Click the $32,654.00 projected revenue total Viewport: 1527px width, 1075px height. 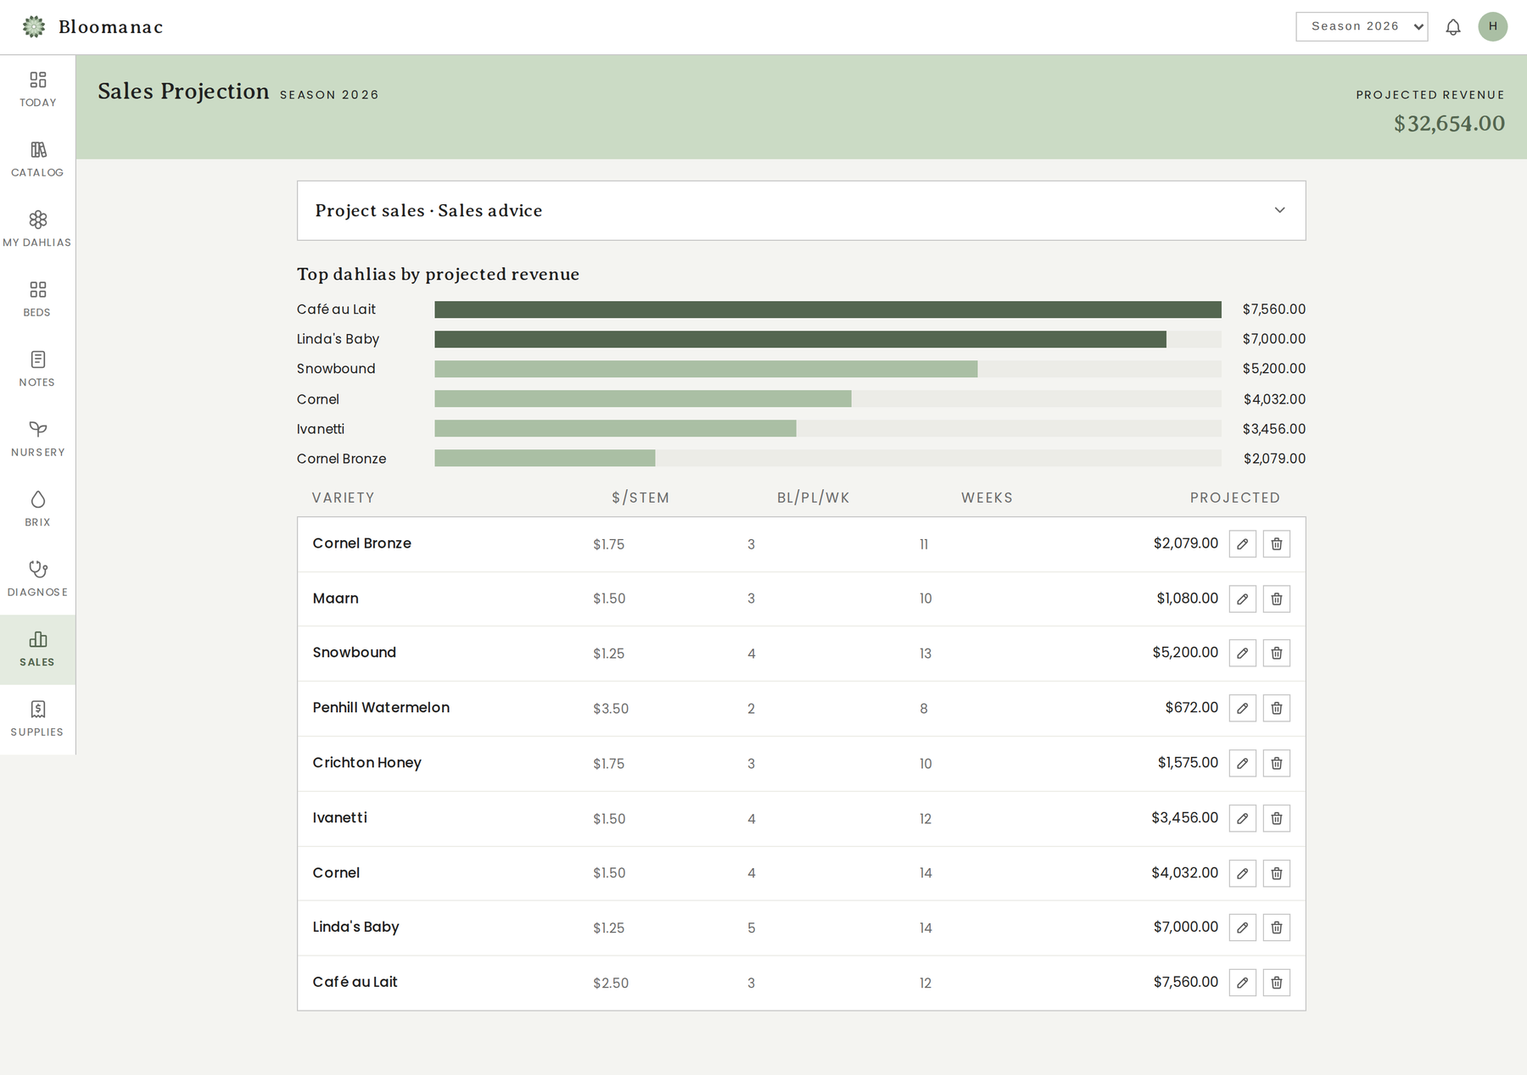click(1449, 124)
